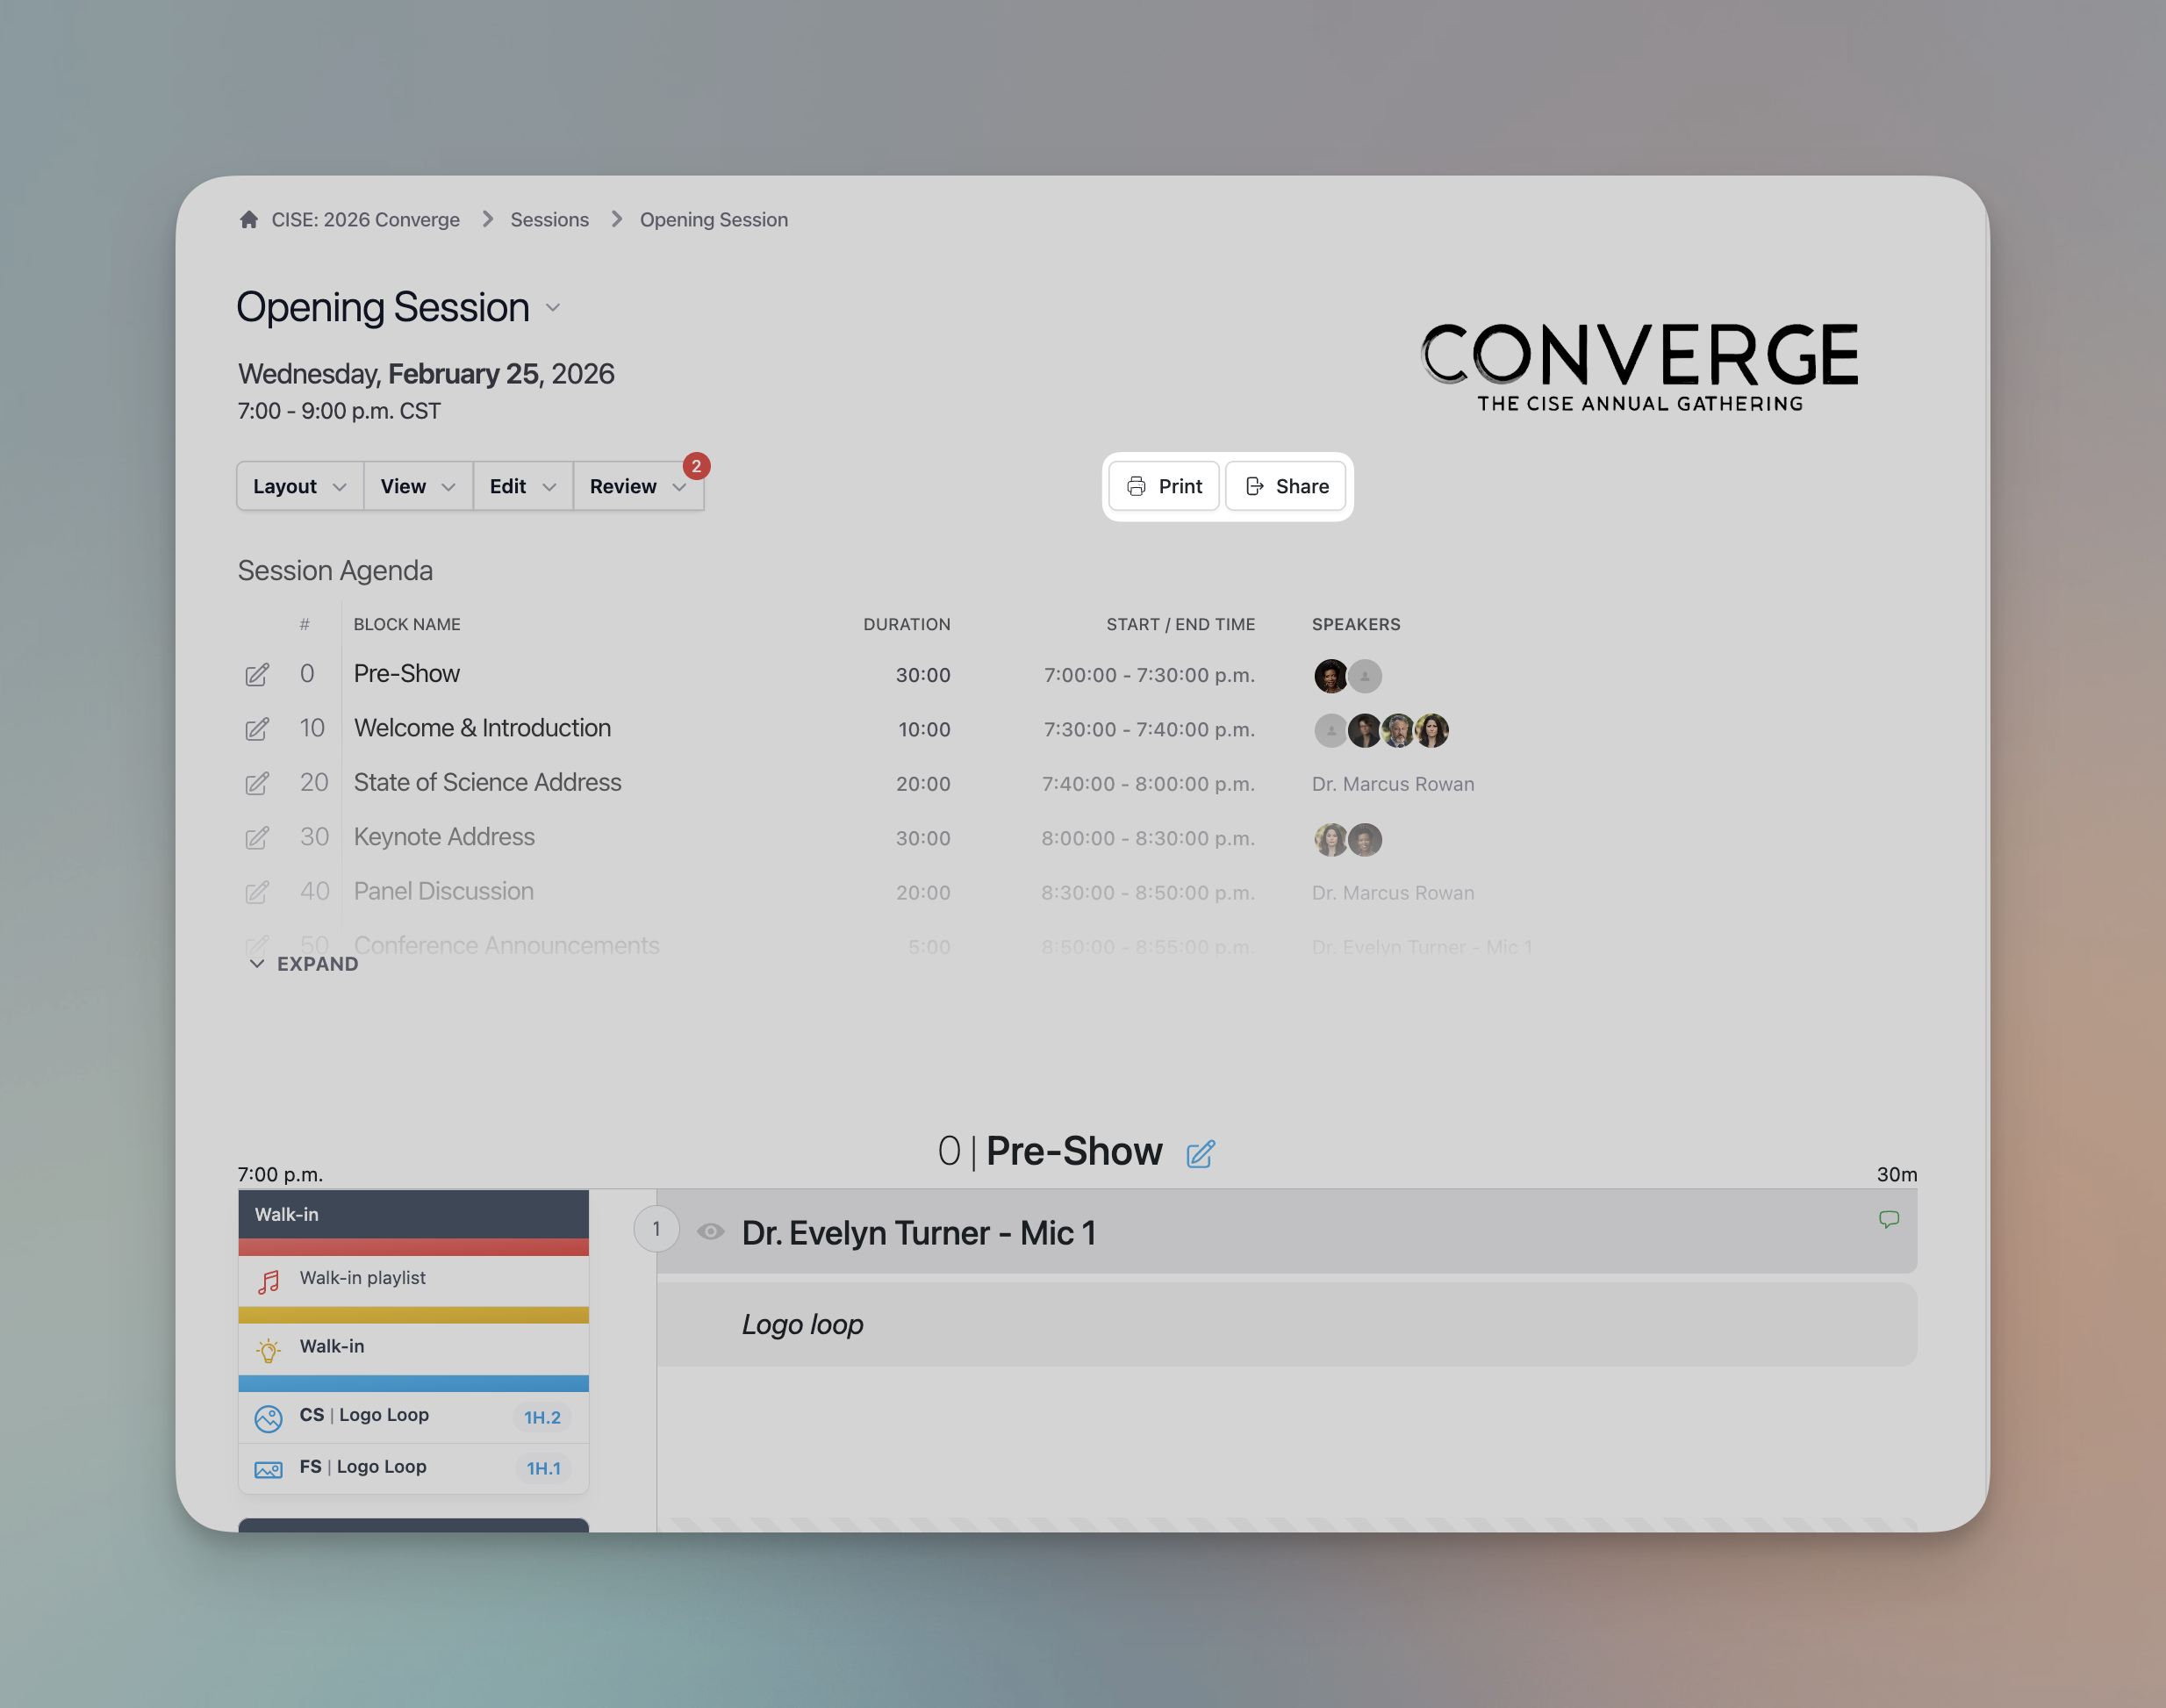Image resolution: width=2166 pixels, height=1708 pixels.
Task: Click the CS Logo Loop image icon
Action: (x=268, y=1418)
